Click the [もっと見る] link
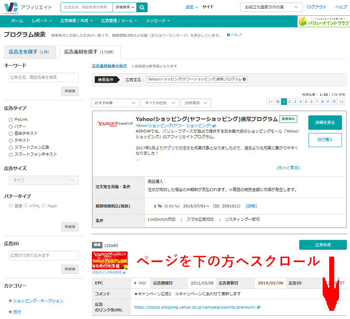 tap(288, 168)
